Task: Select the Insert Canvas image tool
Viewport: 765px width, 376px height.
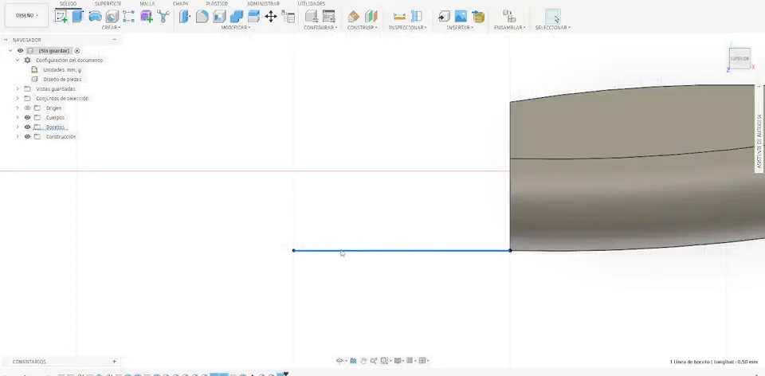Action: 461,17
